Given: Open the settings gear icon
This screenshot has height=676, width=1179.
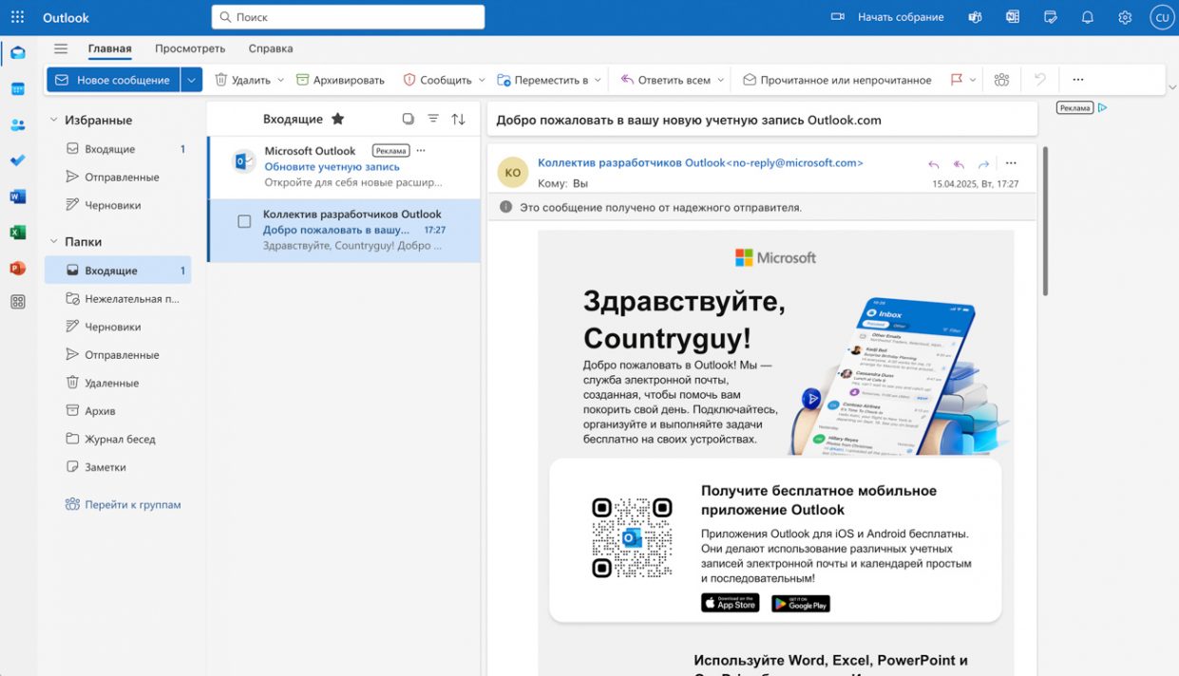Looking at the screenshot, I should [x=1125, y=17].
